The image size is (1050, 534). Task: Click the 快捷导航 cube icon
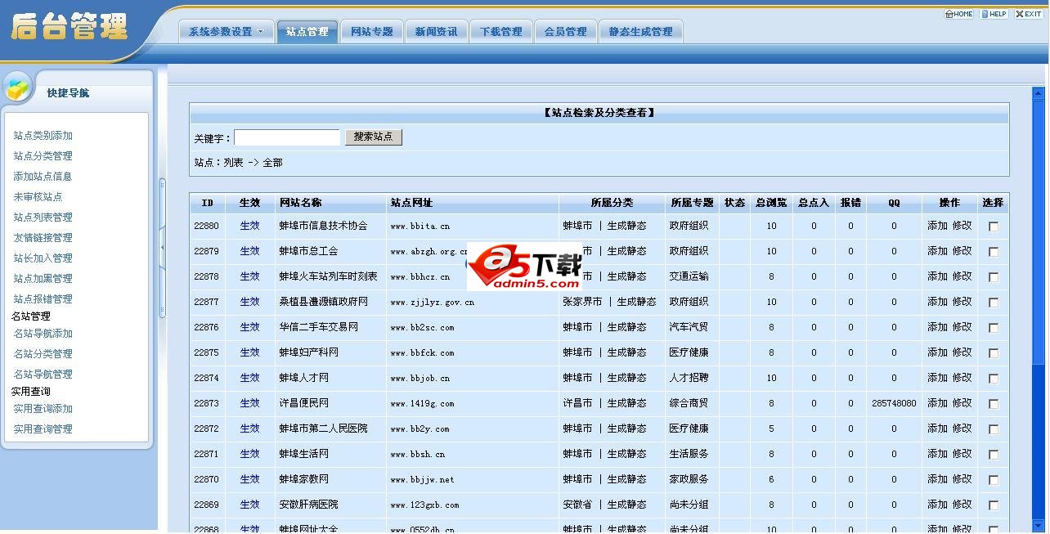(17, 88)
